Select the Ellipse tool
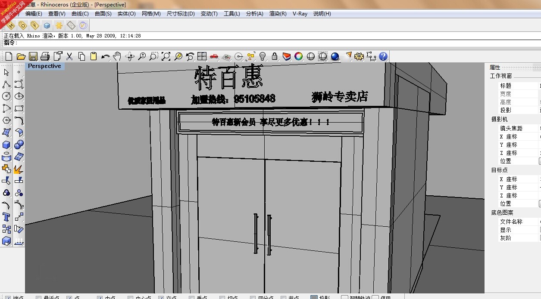Image resolution: width=541 pixels, height=299 pixels. pos(19,96)
